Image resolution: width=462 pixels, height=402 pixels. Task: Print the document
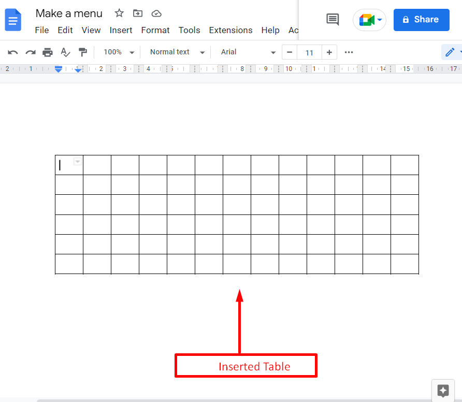[x=48, y=52]
